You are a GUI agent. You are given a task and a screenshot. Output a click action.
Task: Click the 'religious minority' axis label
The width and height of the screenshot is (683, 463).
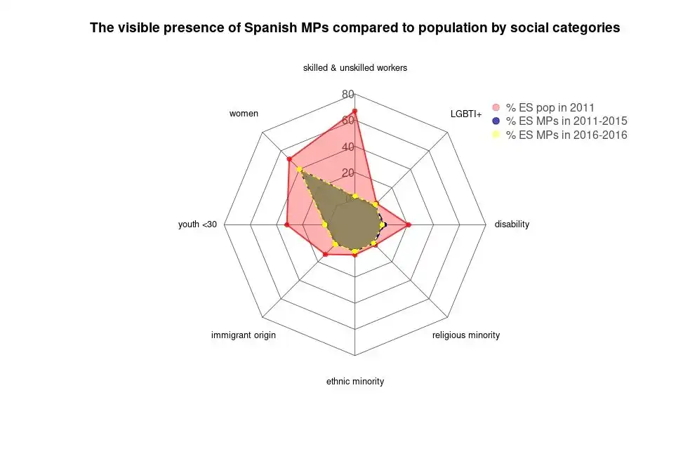(x=466, y=335)
